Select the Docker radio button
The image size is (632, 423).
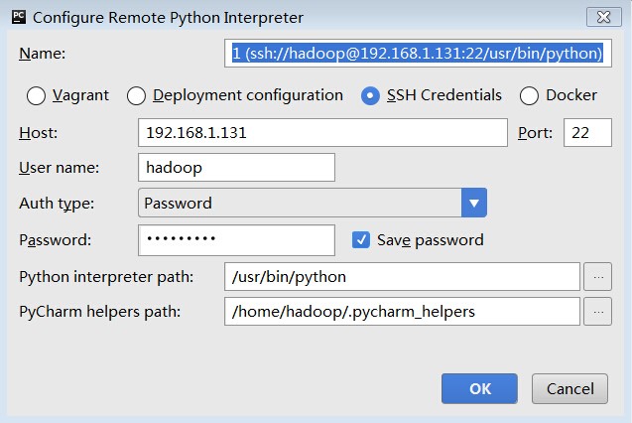(529, 96)
